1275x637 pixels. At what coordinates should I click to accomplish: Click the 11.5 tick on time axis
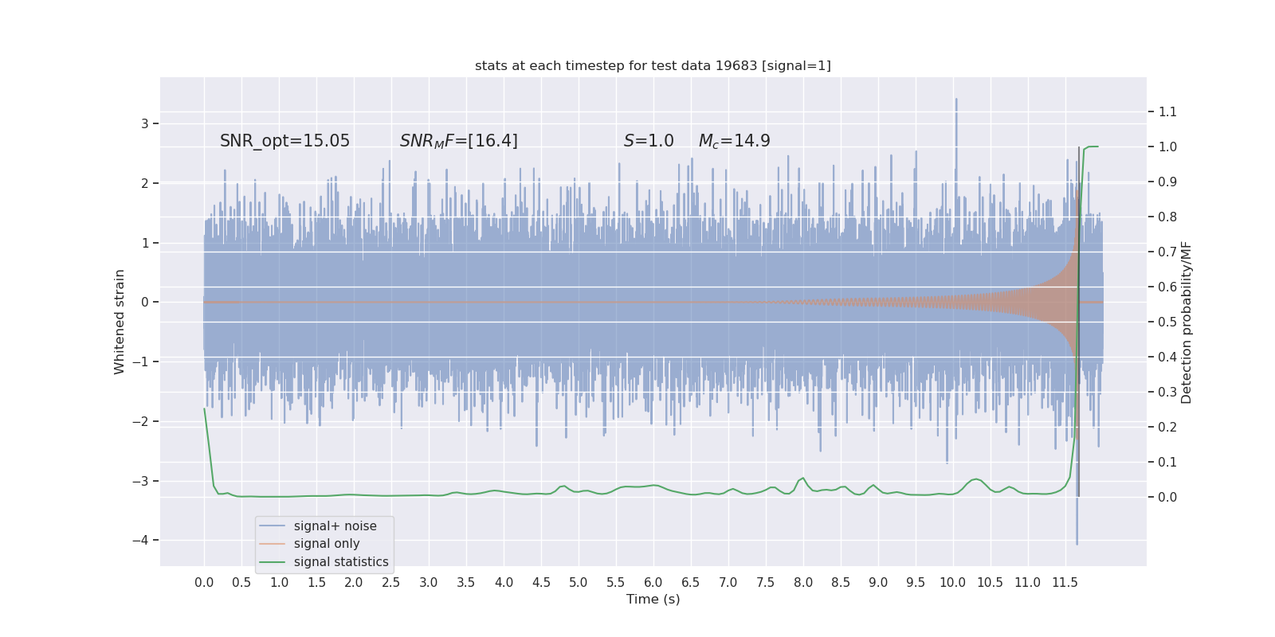pyautogui.click(x=1065, y=582)
